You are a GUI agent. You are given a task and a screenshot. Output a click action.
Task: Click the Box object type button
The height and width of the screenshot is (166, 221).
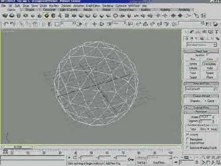pos(193,59)
